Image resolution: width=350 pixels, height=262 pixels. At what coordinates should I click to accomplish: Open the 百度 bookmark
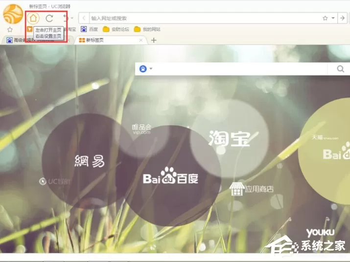click(x=90, y=29)
